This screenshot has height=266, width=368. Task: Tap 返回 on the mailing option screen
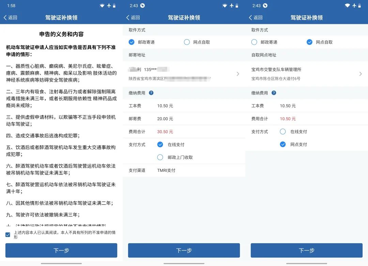(x=133, y=17)
